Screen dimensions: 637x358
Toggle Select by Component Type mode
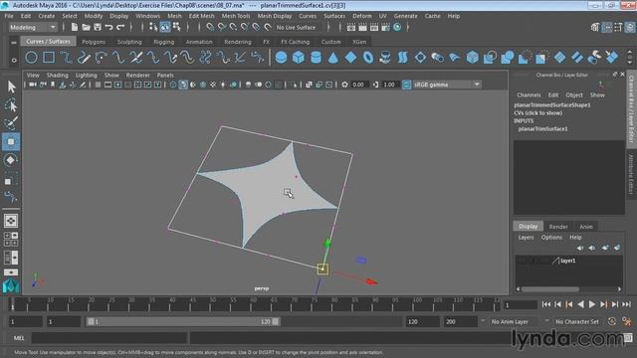point(177,27)
